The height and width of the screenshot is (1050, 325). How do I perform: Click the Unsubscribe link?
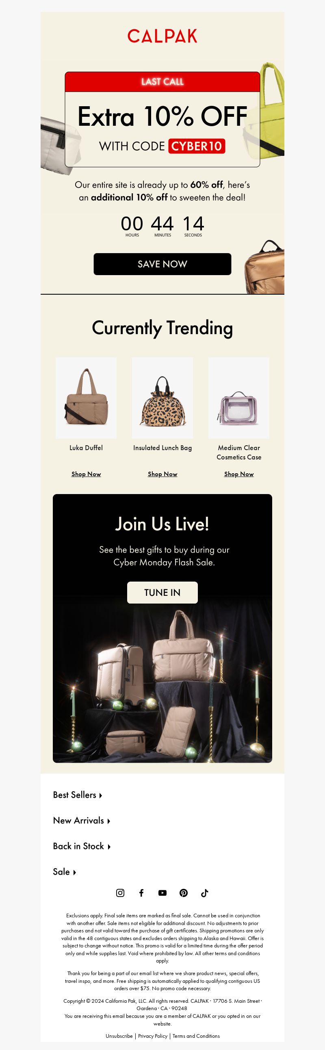click(119, 1036)
